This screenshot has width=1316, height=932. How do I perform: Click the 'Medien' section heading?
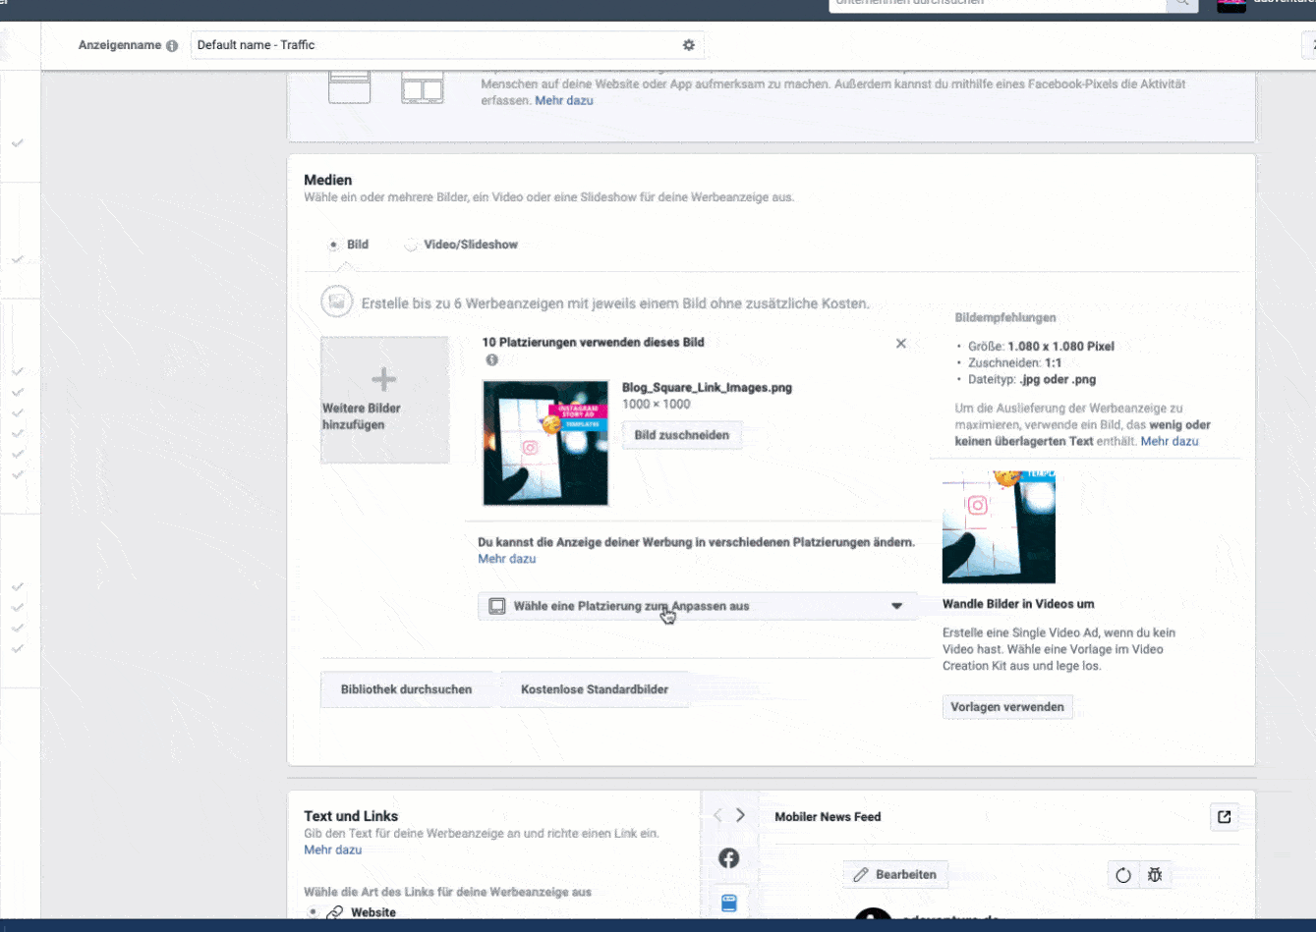(x=327, y=180)
